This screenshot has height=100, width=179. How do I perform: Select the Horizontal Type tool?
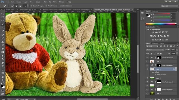coord(3,66)
